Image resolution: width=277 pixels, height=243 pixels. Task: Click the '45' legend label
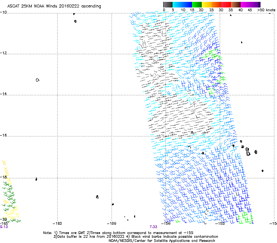[250, 10]
